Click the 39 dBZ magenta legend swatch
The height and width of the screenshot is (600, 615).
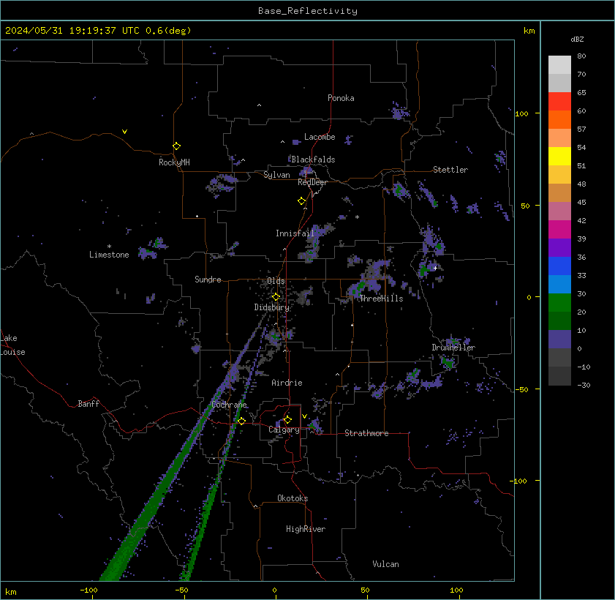pyautogui.click(x=559, y=230)
